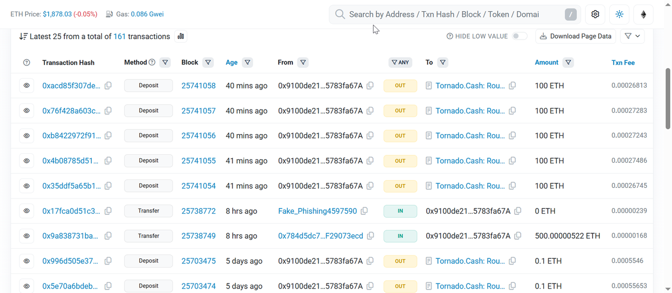Copy Tornado.Cash address in block 25741055 row

512,160
